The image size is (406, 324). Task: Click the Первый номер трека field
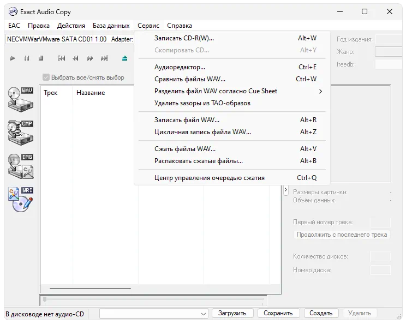380,223
